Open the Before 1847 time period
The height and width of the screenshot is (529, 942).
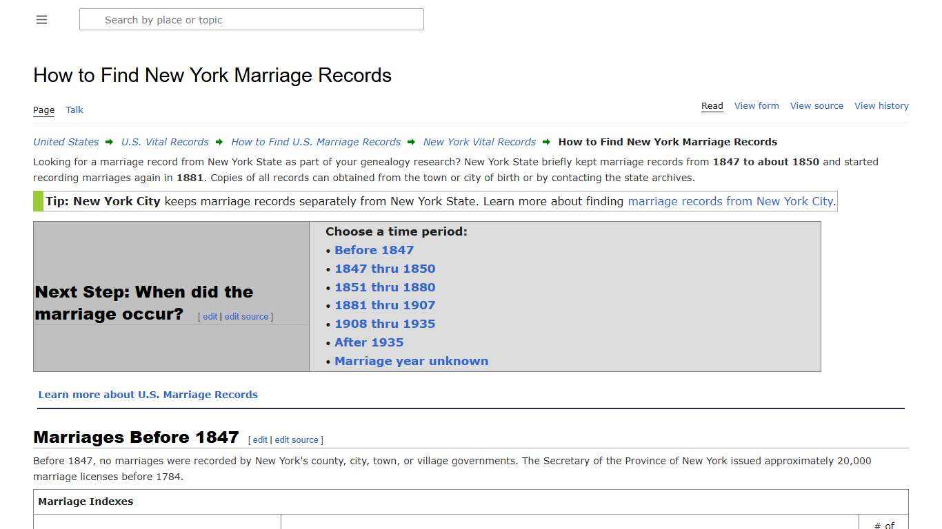click(374, 249)
